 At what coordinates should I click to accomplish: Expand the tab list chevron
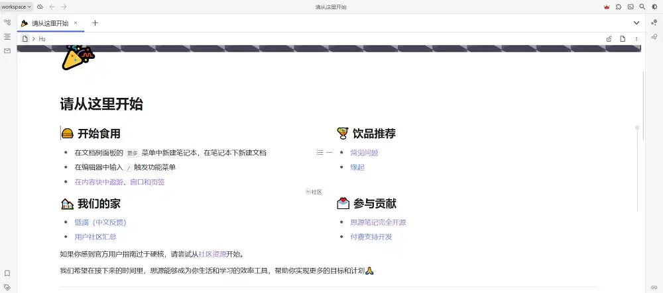[x=636, y=23]
